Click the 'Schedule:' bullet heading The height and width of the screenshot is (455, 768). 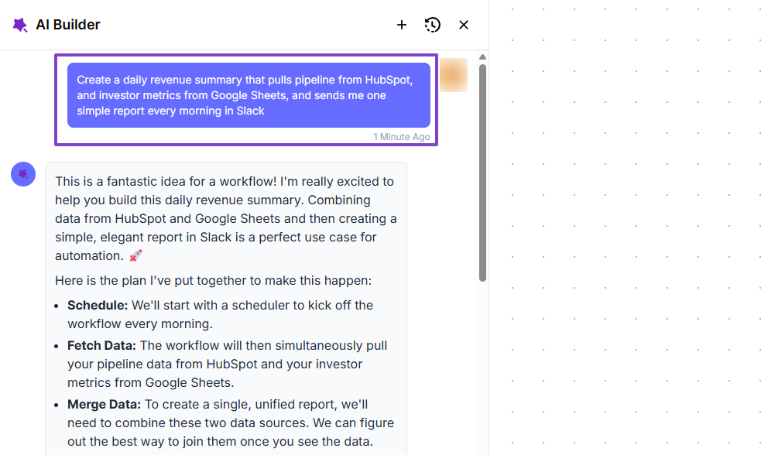98,305
